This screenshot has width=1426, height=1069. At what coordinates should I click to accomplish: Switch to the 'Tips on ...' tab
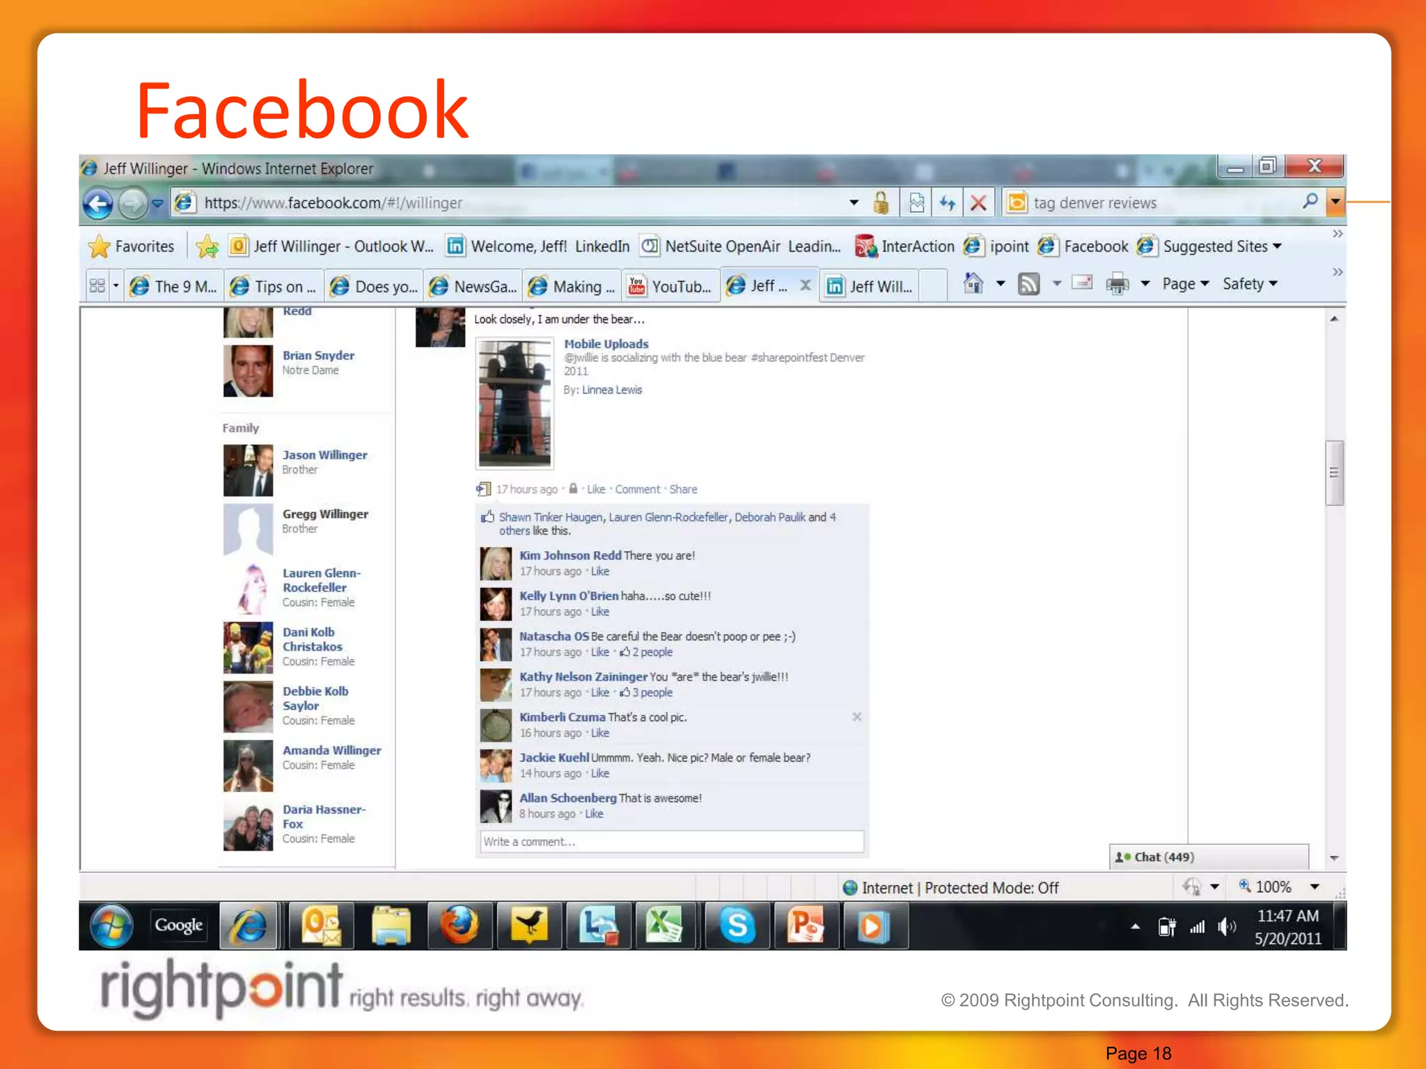tap(274, 286)
